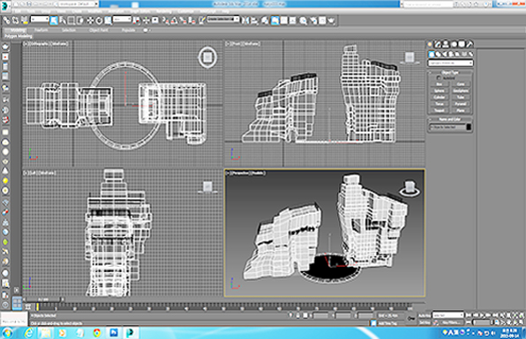This screenshot has width=526, height=339.
Task: Click the Sphere primitive button
Action: (440, 91)
